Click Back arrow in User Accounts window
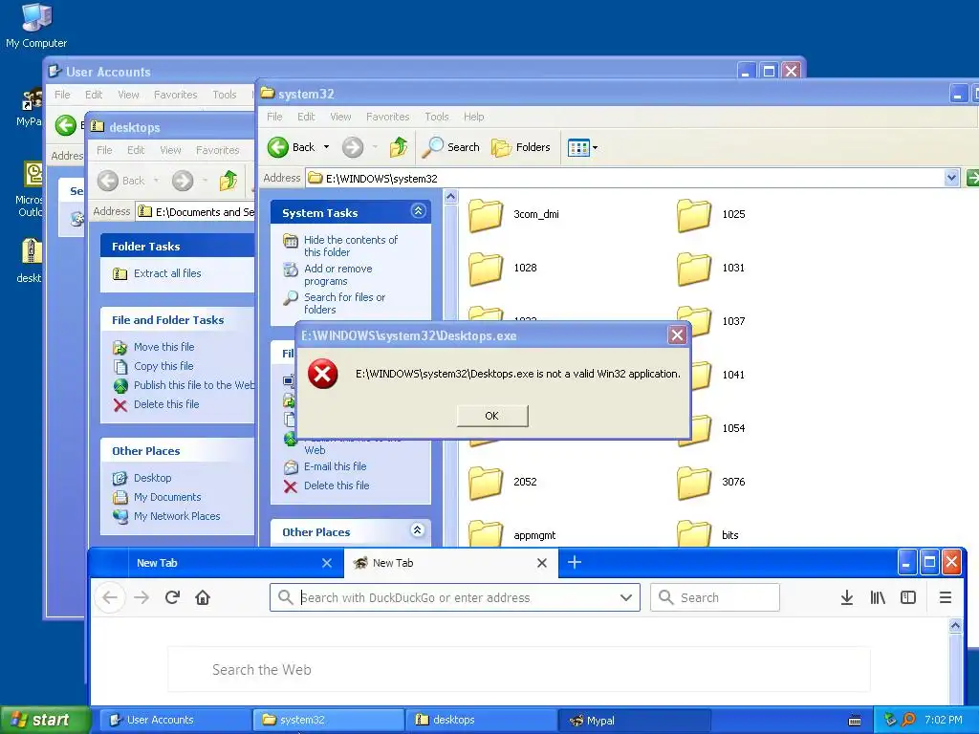Screen dimensions: 979x734 tap(66, 125)
